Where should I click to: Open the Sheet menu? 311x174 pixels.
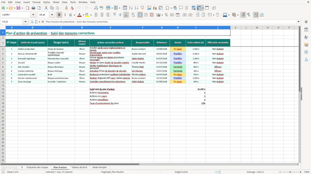pos(56,2)
